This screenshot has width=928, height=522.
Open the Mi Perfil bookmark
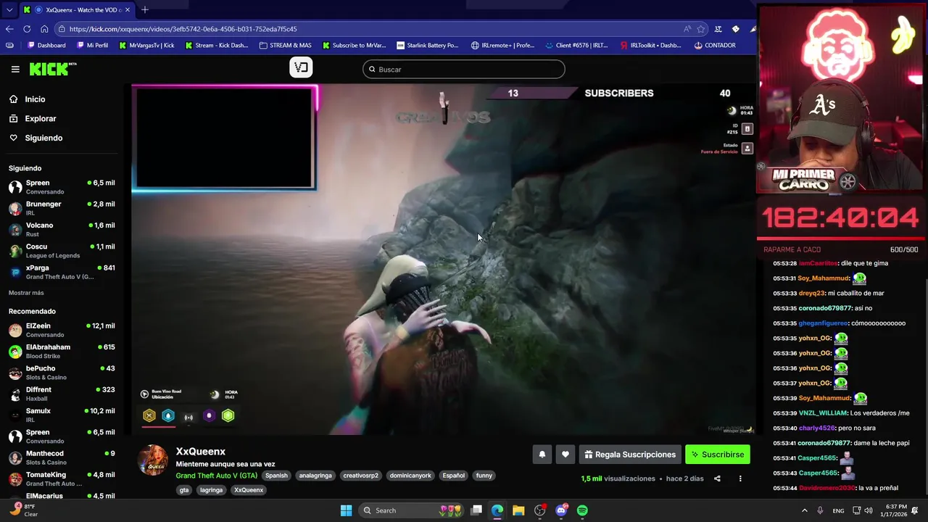91,45
